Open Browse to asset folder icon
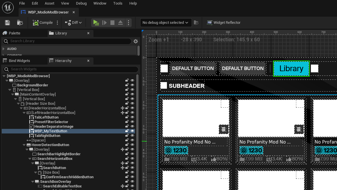This screenshot has width=337, height=190. coord(20,23)
